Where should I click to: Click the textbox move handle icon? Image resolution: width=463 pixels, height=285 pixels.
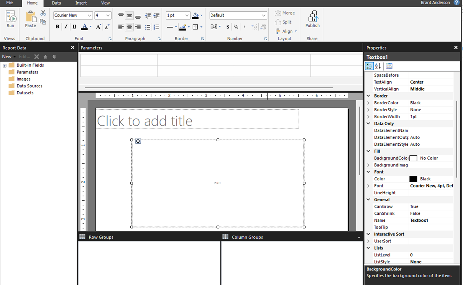pos(138,141)
